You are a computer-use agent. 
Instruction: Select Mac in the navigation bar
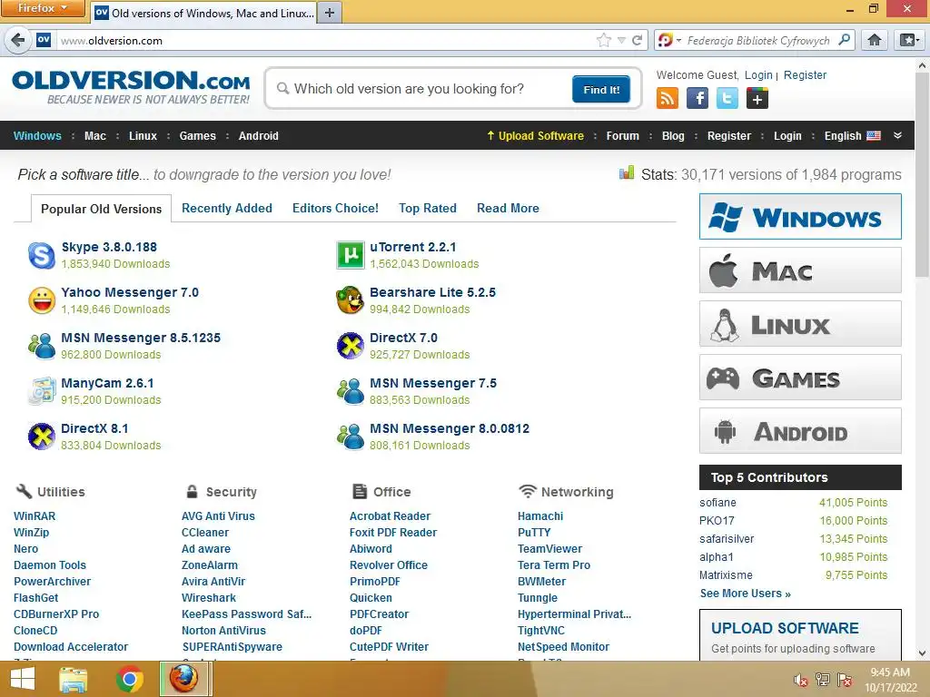click(94, 136)
